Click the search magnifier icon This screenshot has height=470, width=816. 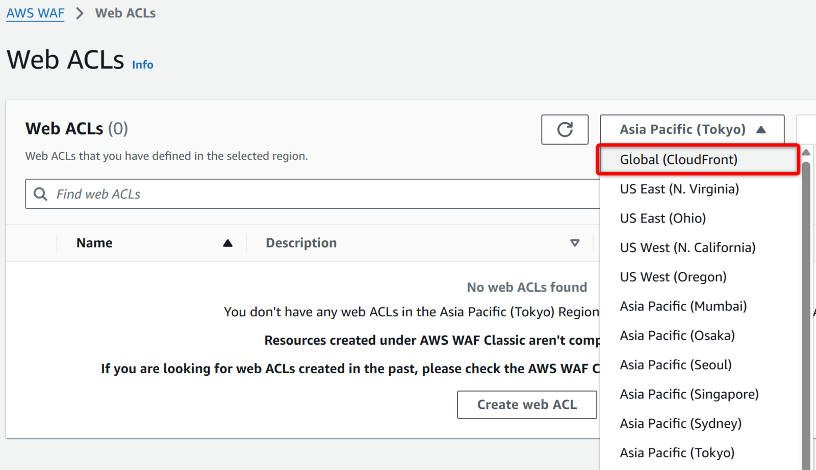coord(41,194)
